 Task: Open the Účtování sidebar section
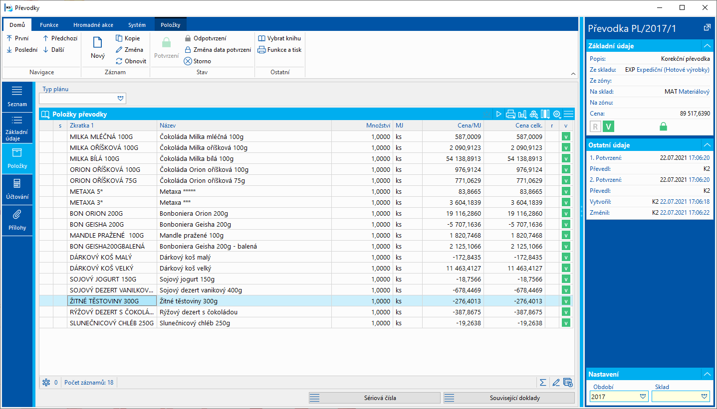pyautogui.click(x=17, y=189)
